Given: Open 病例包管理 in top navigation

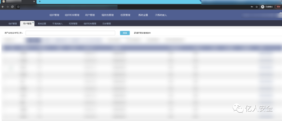Looking at the screenshot, I should (108, 15).
